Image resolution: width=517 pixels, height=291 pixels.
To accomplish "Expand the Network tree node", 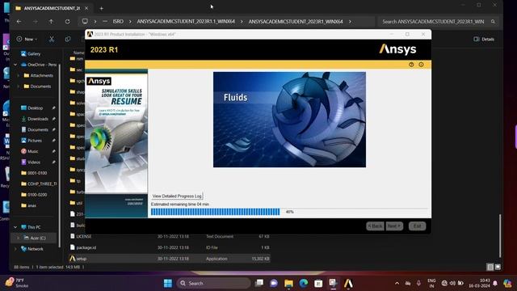I will click(15, 249).
